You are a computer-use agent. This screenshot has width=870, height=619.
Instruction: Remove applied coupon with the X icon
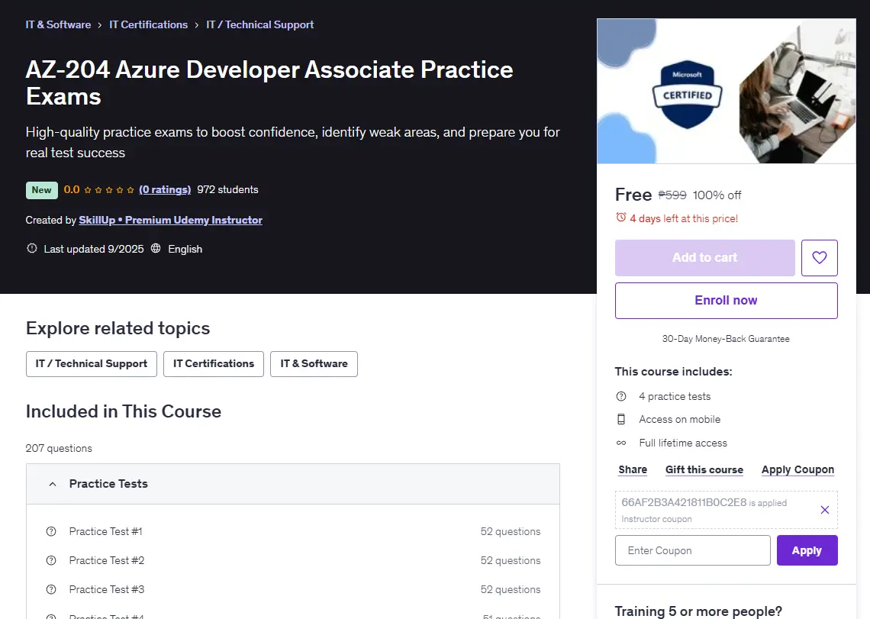pyautogui.click(x=824, y=510)
